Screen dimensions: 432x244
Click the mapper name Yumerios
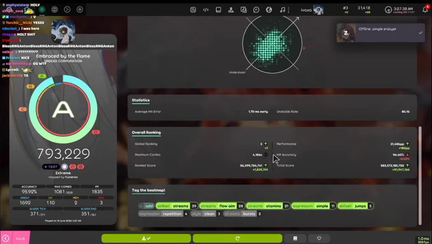[71, 177]
